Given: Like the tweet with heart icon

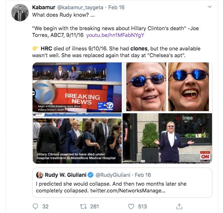Looking at the screenshot, I should pyautogui.click(x=131, y=207).
